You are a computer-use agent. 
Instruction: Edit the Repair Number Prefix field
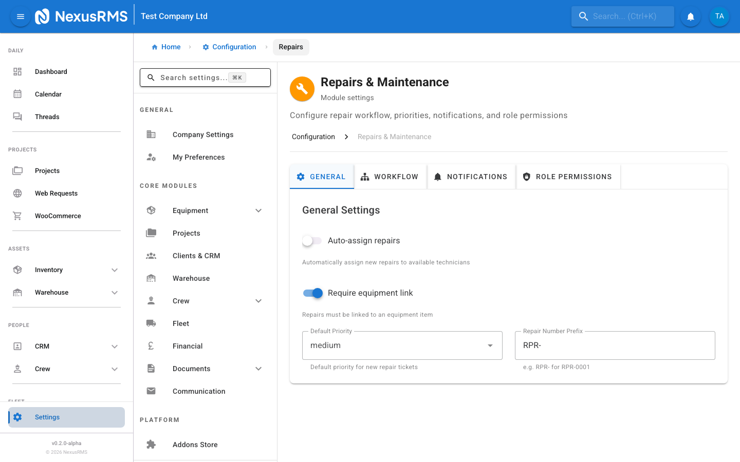click(615, 345)
